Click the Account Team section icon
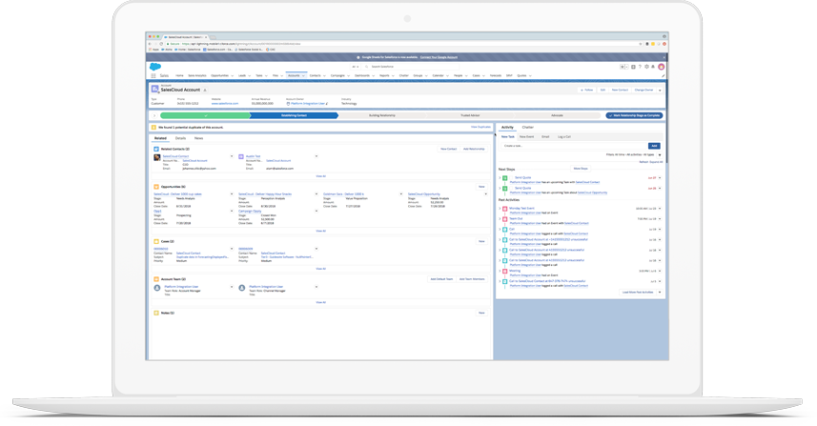817x426 pixels. click(156, 279)
